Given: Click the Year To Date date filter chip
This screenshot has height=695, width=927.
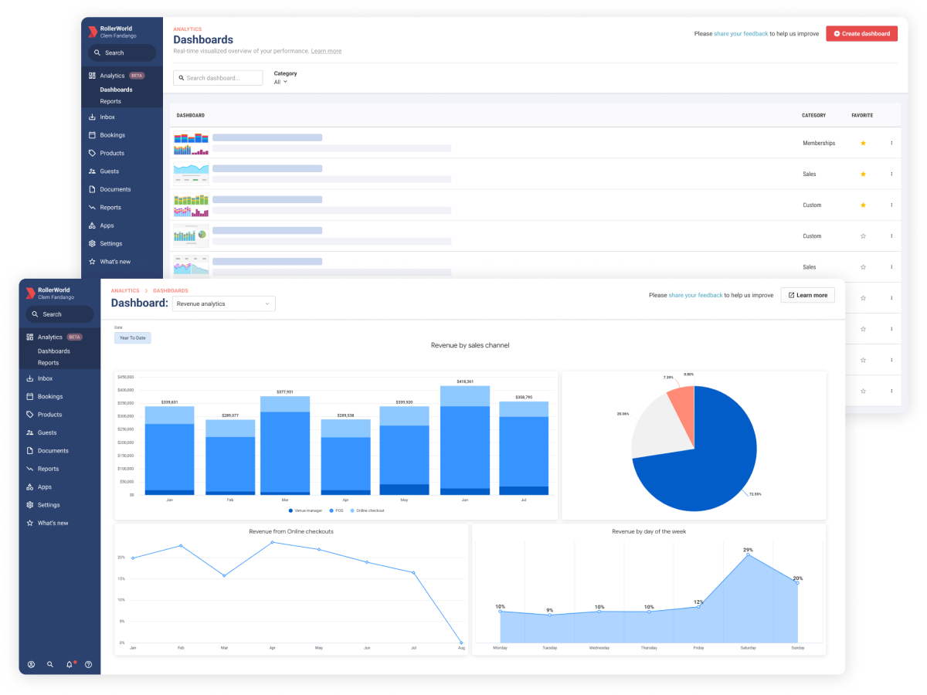Looking at the screenshot, I should pos(132,337).
